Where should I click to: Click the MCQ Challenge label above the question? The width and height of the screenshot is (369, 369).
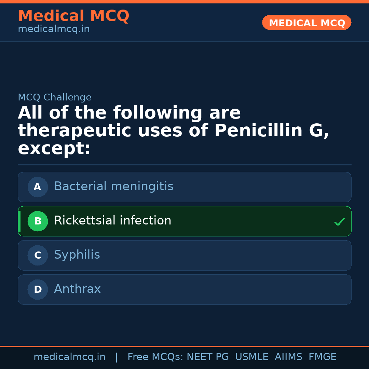55,97
